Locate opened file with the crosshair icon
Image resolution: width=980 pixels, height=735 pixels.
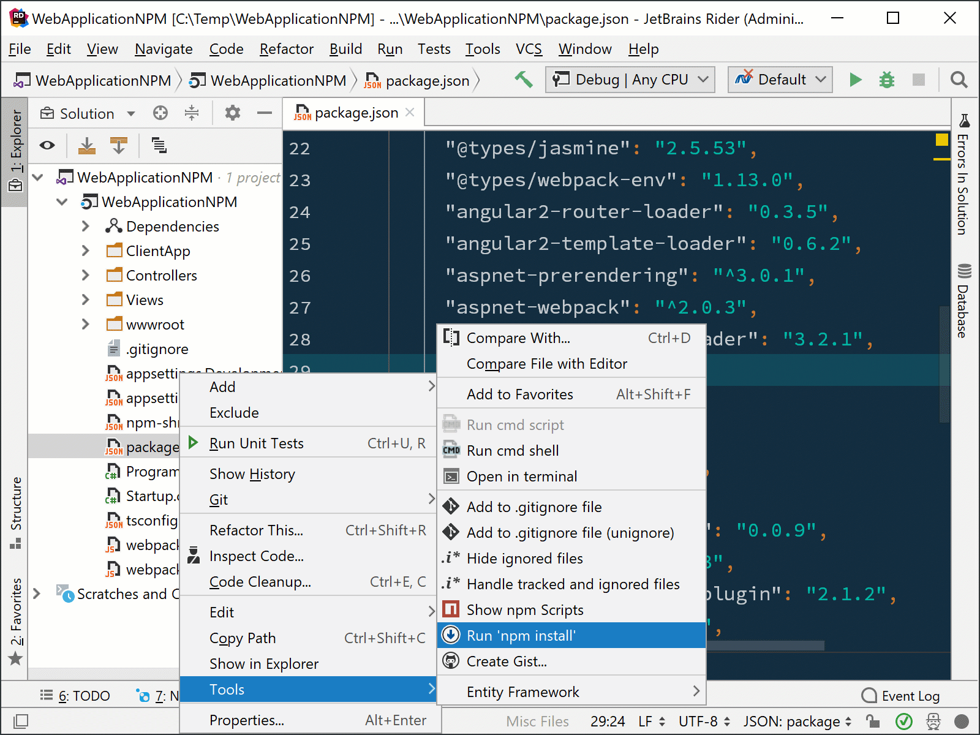(x=160, y=113)
